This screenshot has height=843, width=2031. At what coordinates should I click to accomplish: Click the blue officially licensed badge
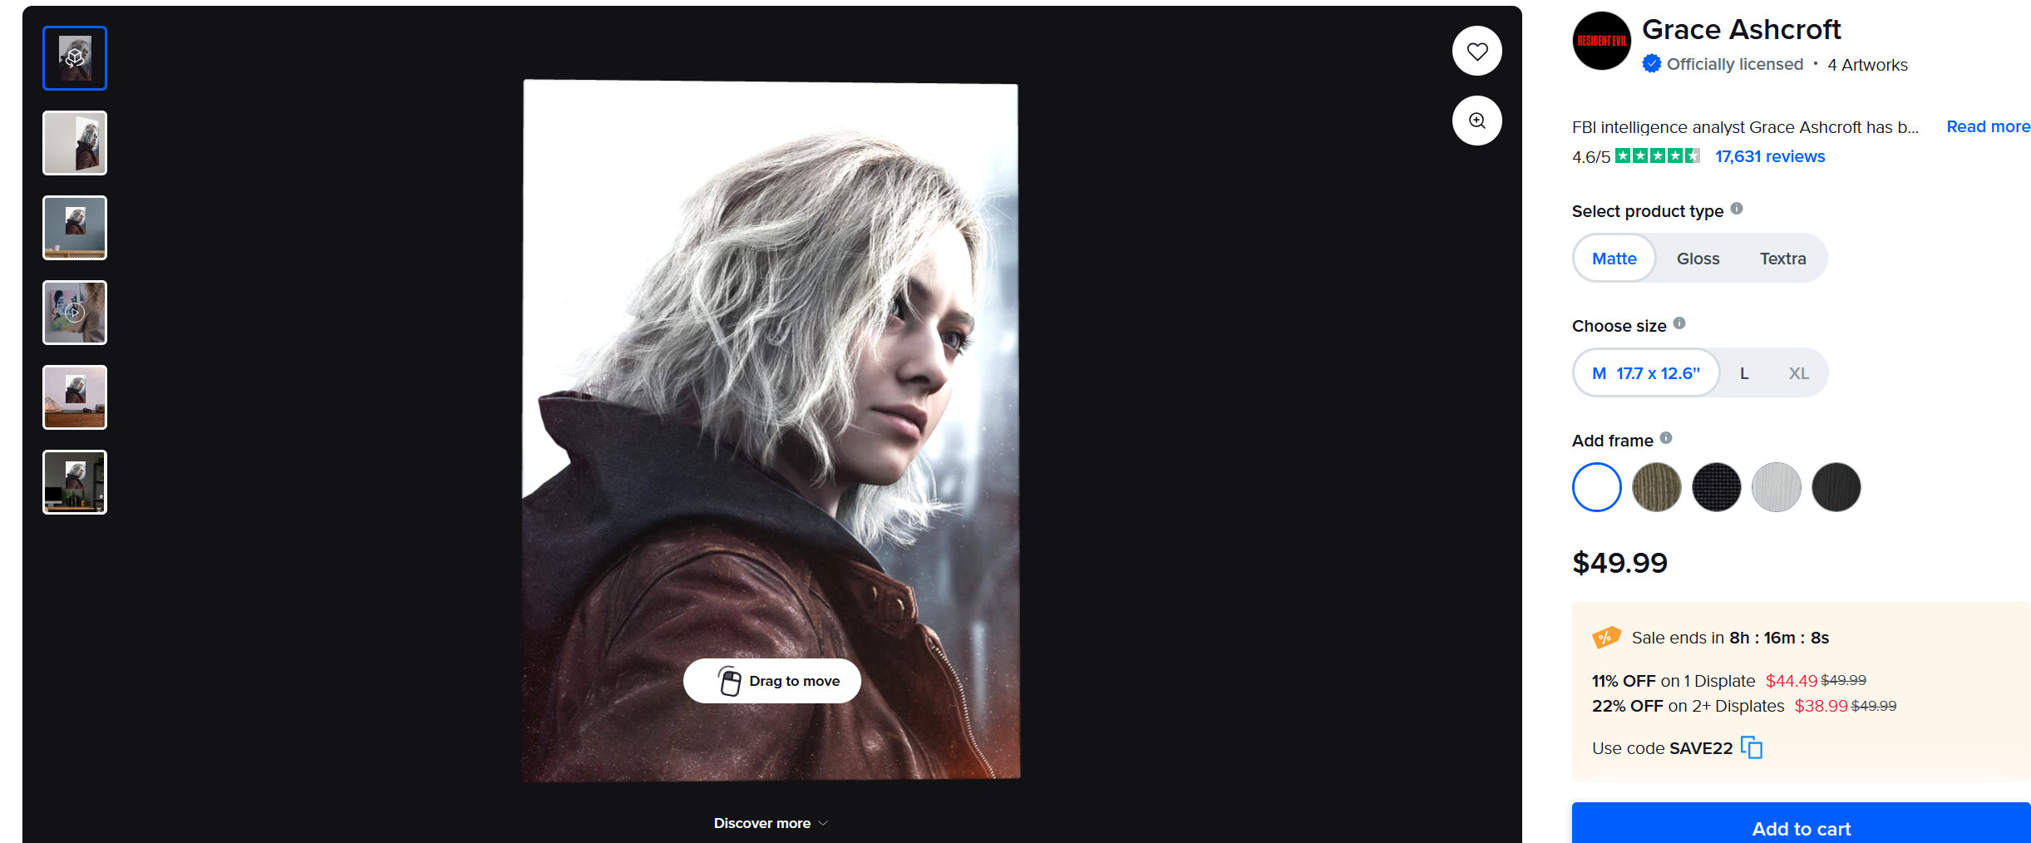1652,64
